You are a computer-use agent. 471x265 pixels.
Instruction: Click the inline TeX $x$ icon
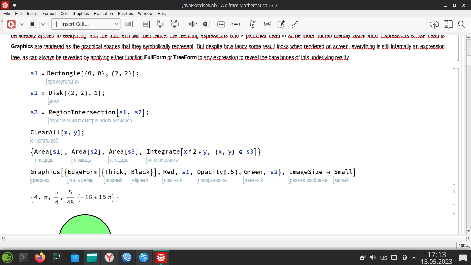[267, 24]
